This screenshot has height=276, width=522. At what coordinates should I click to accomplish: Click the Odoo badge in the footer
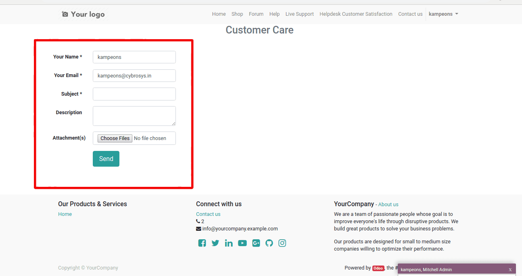click(378, 268)
